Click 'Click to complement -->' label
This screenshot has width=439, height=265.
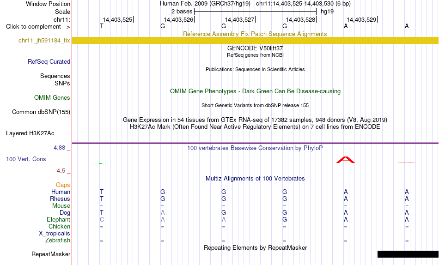38,27
